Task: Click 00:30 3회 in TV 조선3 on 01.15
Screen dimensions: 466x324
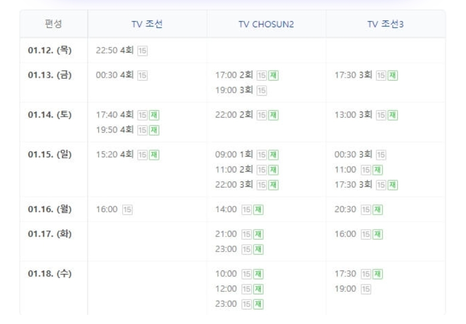Action: point(353,154)
